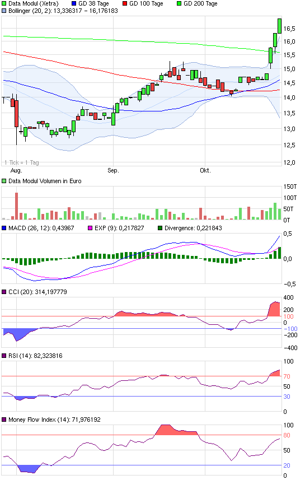
Task: Click the Sep. month label on the time axis
Action: [113, 170]
